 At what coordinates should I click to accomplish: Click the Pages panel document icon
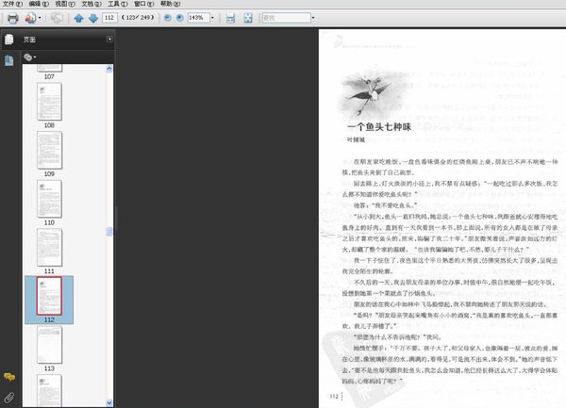click(9, 40)
